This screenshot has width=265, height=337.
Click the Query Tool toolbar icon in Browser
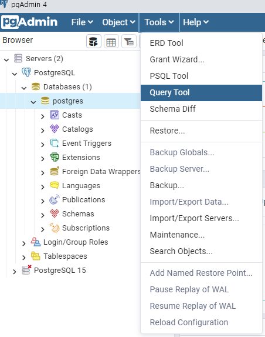94,41
